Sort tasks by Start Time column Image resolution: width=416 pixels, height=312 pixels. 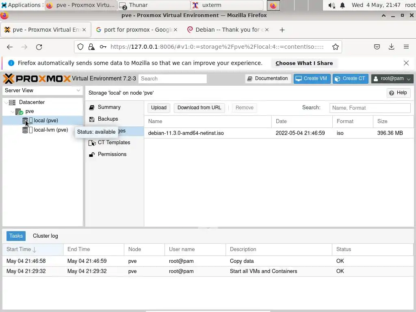click(x=33, y=249)
